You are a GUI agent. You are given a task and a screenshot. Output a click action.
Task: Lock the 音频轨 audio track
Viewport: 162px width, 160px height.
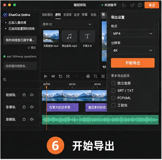point(24,119)
